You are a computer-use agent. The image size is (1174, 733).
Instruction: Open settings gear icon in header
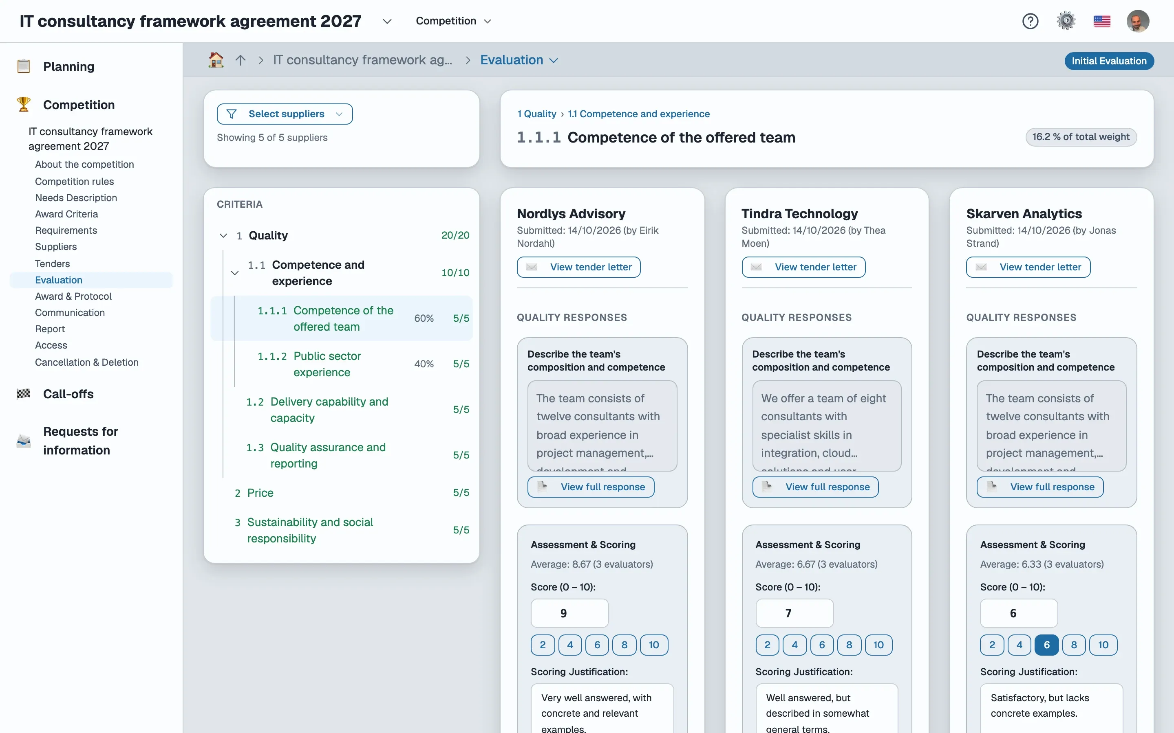[x=1066, y=21]
